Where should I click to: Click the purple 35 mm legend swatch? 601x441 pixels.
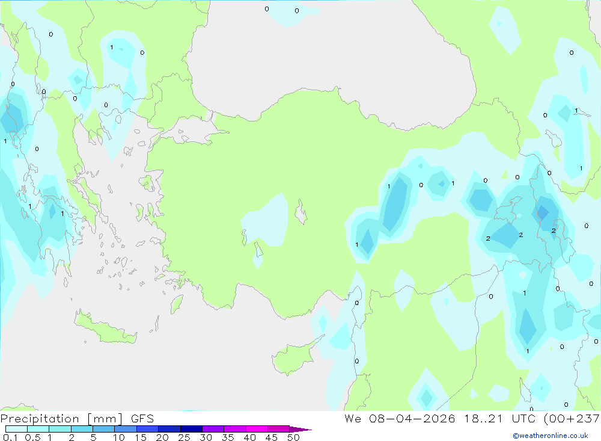tap(235, 429)
